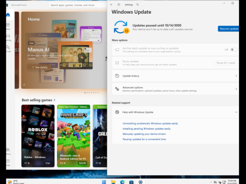Open the Library icon in Store sidebar
Image resolution: width=246 pixels, height=184 pixels.
click(8, 151)
